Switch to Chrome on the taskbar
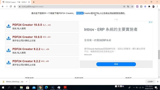The height and width of the screenshot is (90, 160). point(40,87)
